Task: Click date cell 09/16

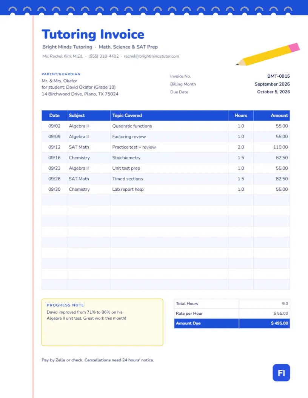Action: [x=54, y=158]
